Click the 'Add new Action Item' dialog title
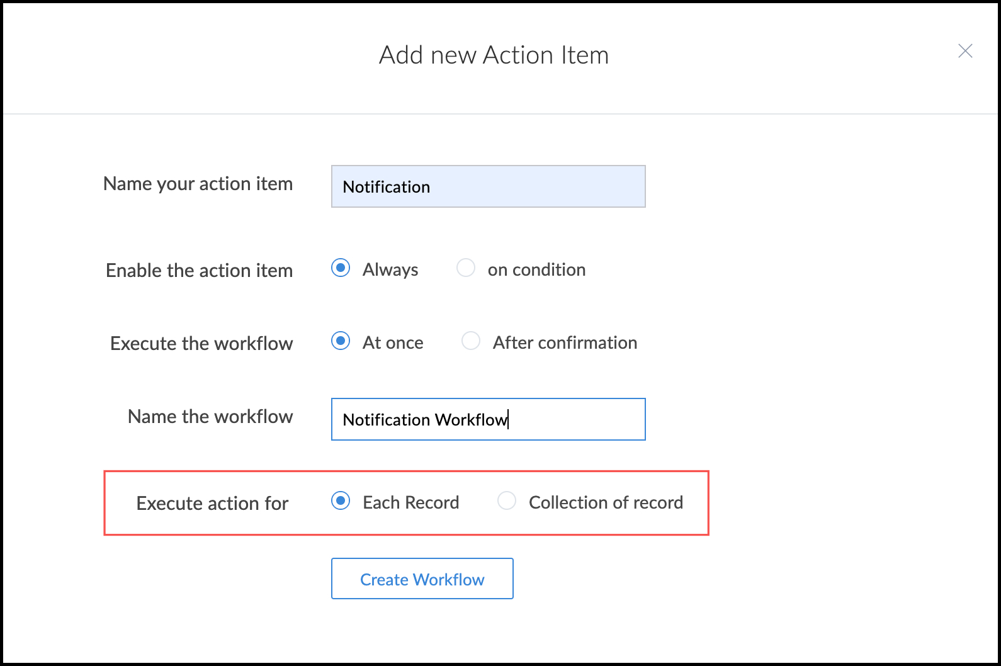Viewport: 1001px width, 666px height. [494, 55]
